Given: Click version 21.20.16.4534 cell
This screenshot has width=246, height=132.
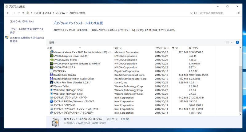Looking at the screenshot, I should coord(196,97).
